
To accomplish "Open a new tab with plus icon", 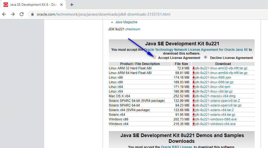I will pos(72,5).
